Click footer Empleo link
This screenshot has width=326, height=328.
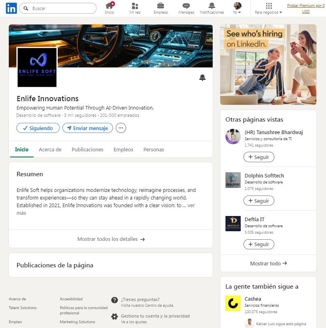click(x=15, y=322)
